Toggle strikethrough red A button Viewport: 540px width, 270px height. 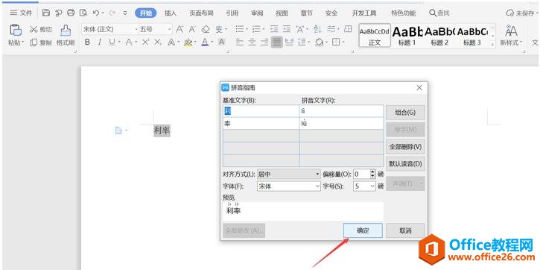(x=129, y=42)
